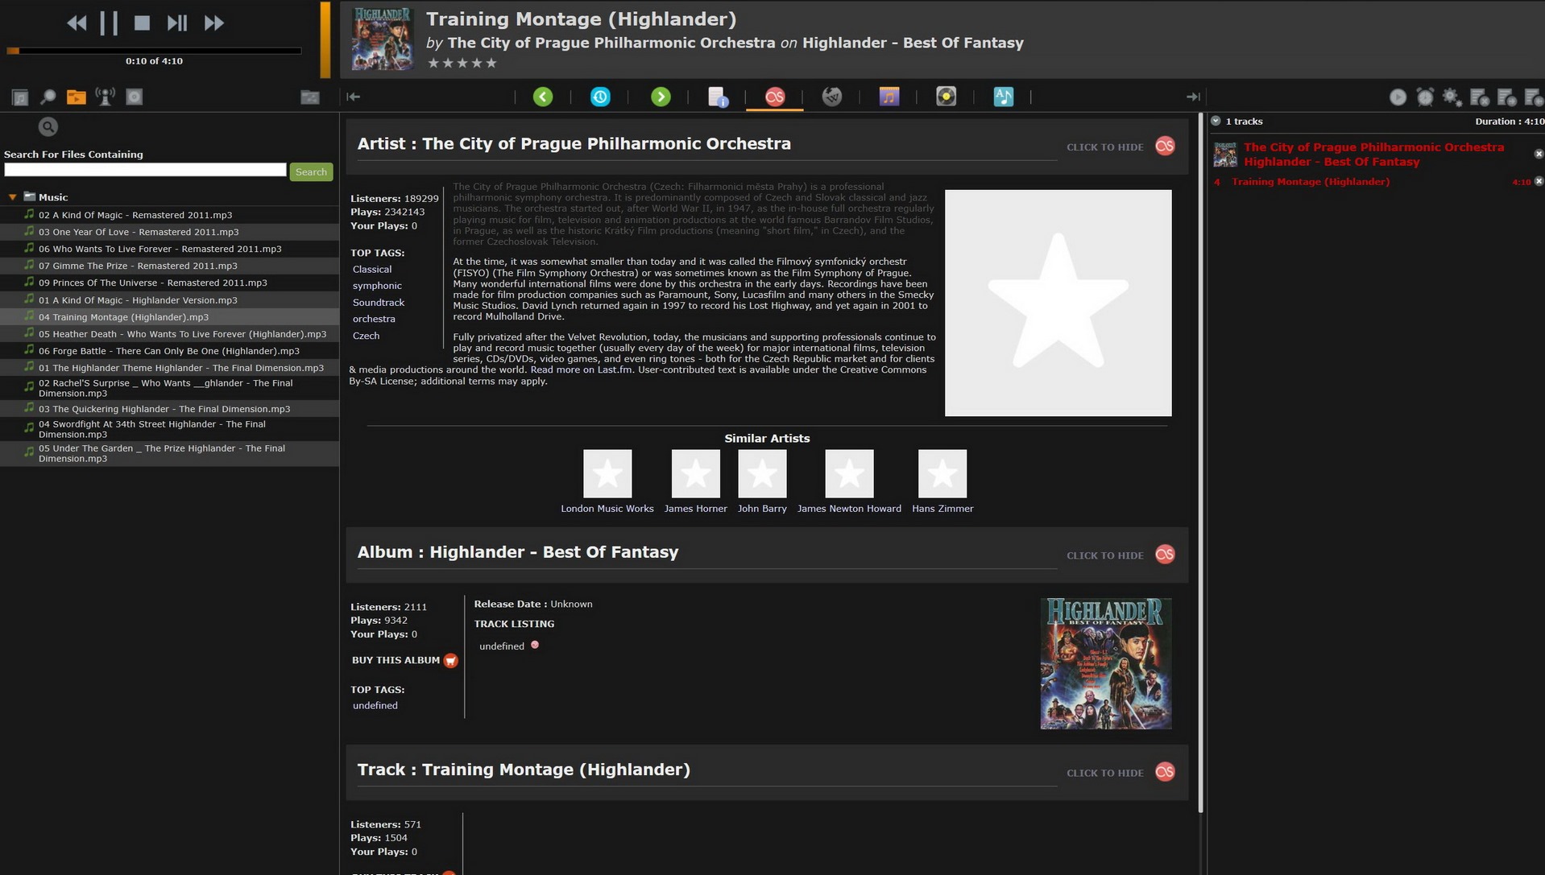Screen dimensions: 1545x875
Task: Click the playlist add/load icon
Action: 1507,97
